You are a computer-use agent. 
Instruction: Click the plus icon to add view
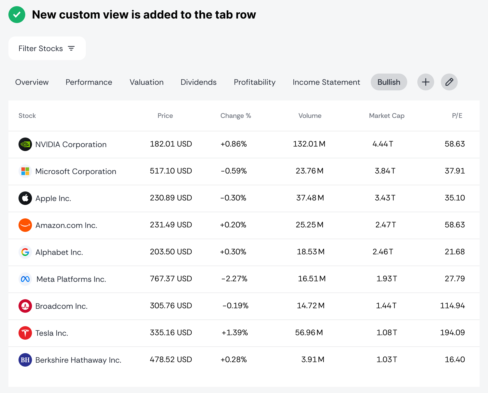click(425, 82)
